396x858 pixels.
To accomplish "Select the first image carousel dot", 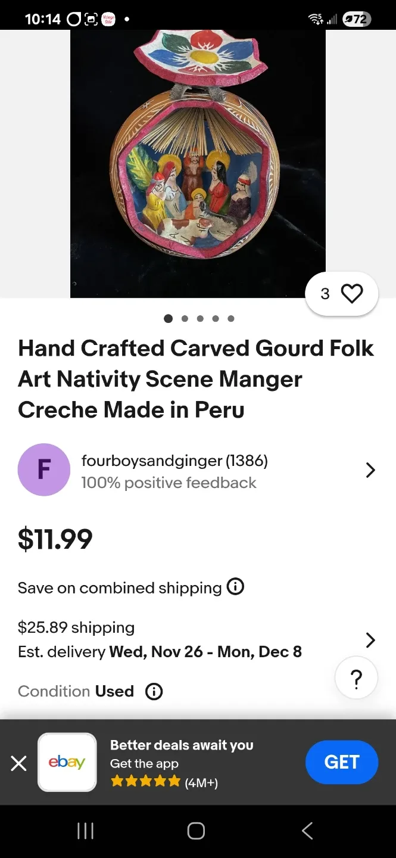I will (x=169, y=318).
